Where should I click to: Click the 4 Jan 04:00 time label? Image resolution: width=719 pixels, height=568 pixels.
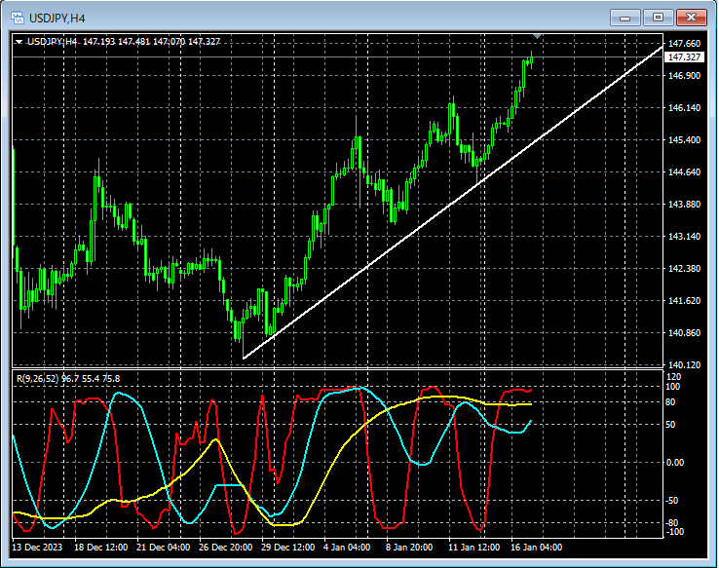click(x=347, y=548)
